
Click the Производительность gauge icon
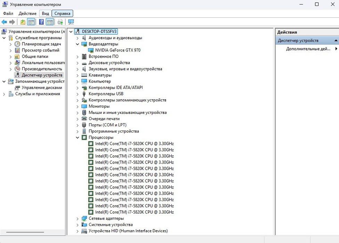tap(17, 69)
